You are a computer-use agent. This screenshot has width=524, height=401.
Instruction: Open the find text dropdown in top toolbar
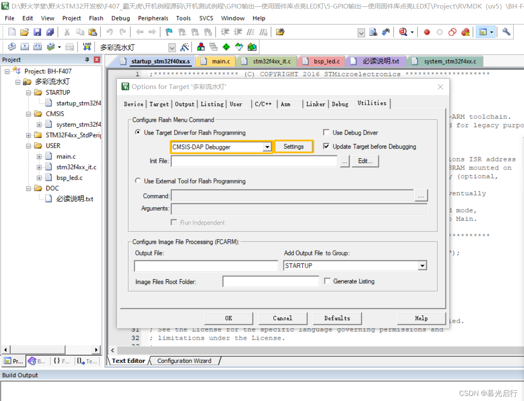(361, 32)
